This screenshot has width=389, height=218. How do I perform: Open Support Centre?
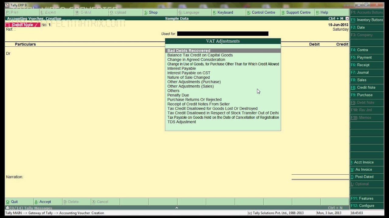(297, 12)
